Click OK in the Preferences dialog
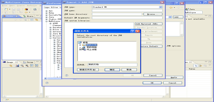 tap(152, 83)
